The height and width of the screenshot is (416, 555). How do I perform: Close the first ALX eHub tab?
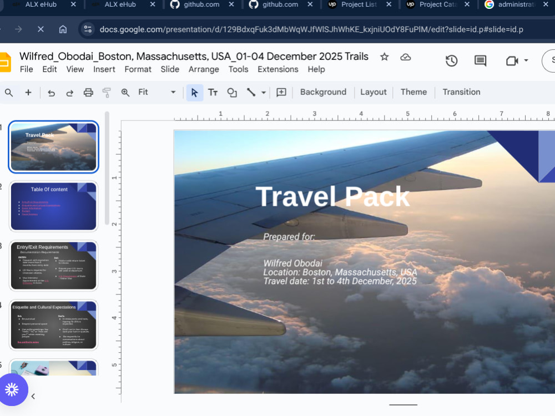point(73,4)
